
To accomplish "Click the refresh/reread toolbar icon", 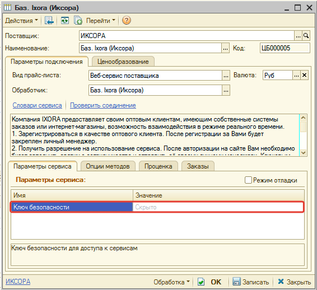I will click(65, 21).
